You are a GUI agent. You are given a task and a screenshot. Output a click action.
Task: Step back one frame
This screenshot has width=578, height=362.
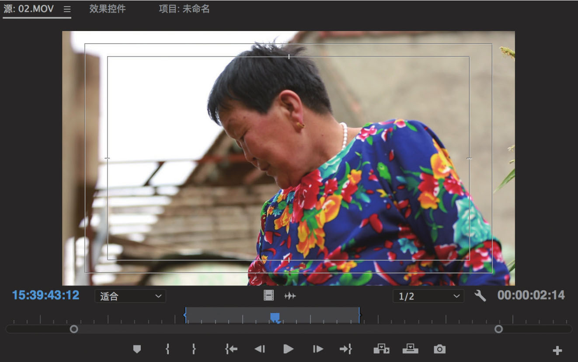coord(260,349)
